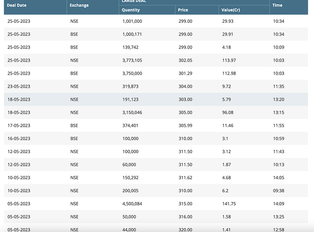Image resolution: width=314 pixels, height=232 pixels.
Task: Click the Time column header
Action: tap(277, 5)
